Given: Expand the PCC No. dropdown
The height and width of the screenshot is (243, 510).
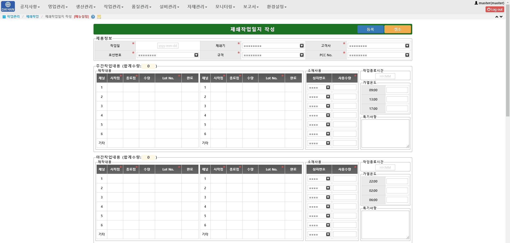Looking at the screenshot, I should 407,55.
